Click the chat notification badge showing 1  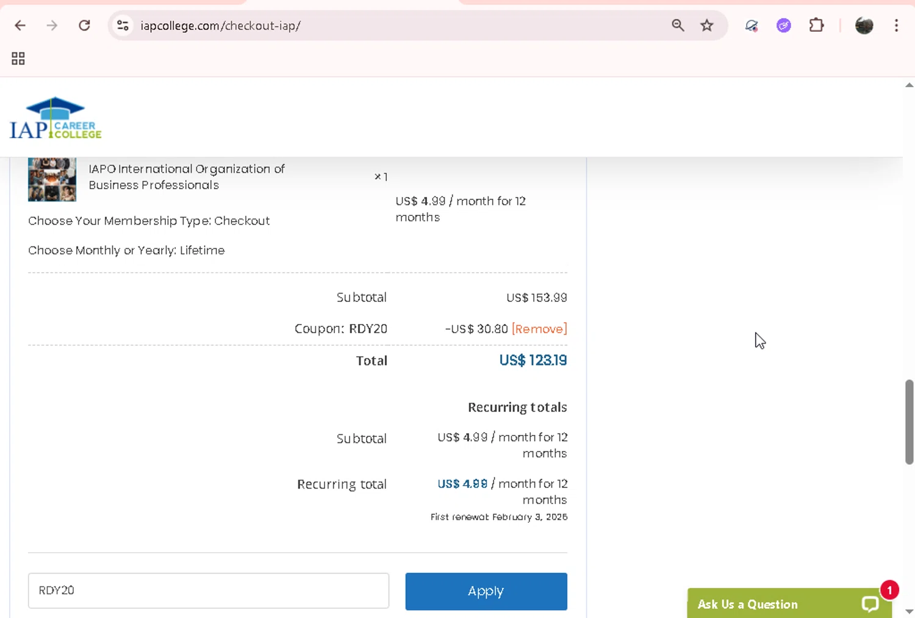(889, 590)
